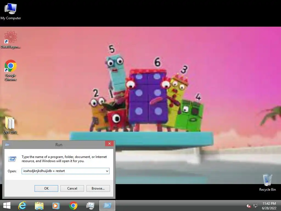Close the Run dialog

(x=109, y=143)
